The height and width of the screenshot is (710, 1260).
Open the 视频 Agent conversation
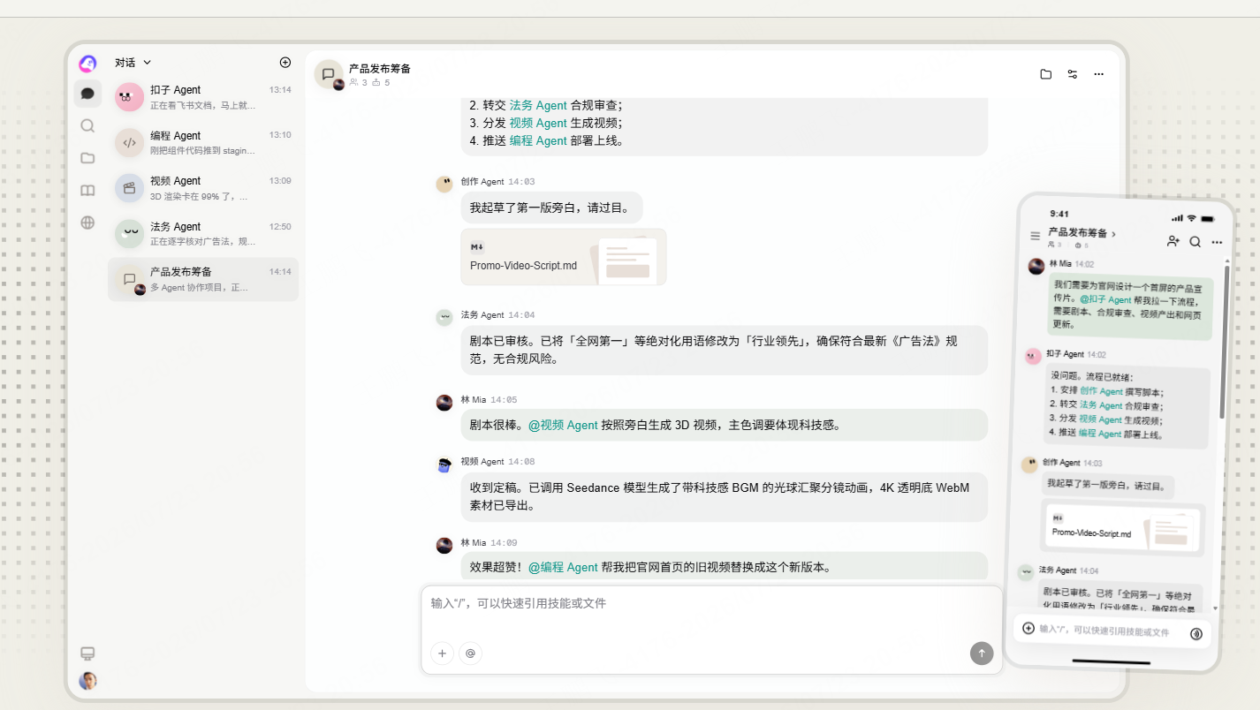click(x=203, y=188)
